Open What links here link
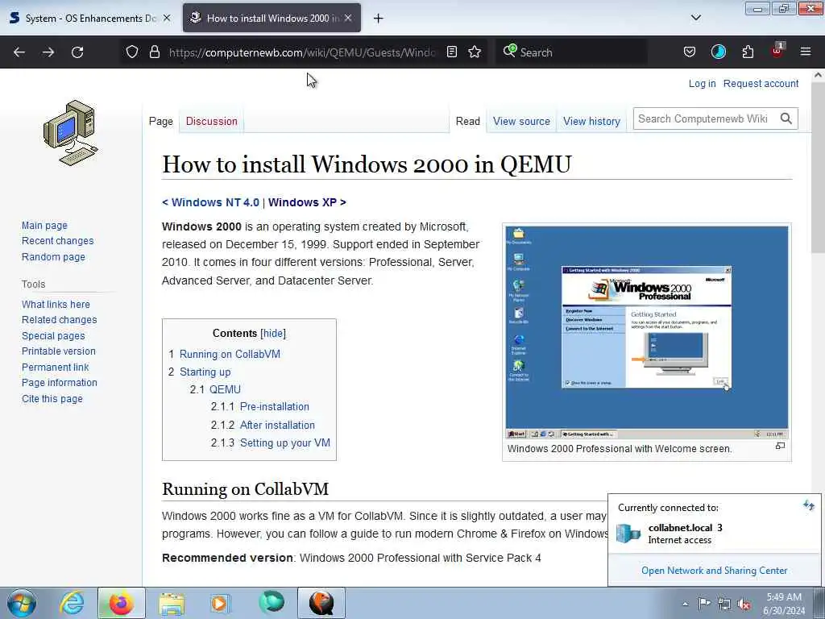Screen dimensions: 825x619 coord(56,304)
